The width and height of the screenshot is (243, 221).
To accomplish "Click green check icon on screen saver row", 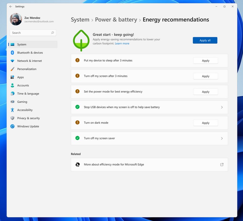I will click(77, 138).
